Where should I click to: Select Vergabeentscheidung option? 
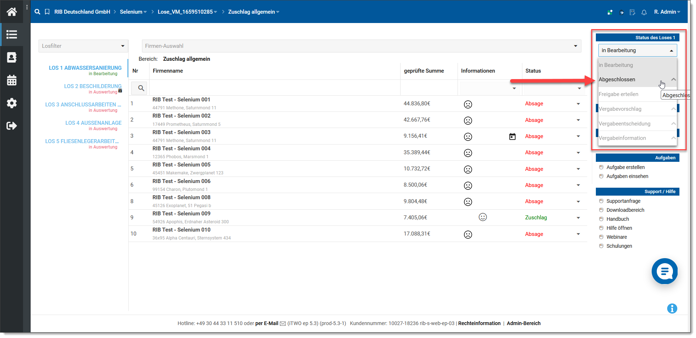637,124
